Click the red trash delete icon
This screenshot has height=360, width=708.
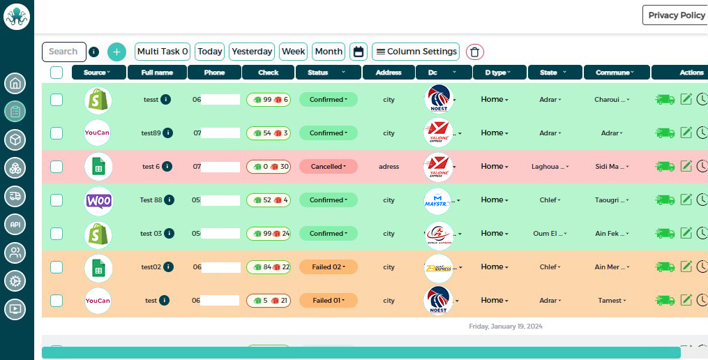coord(474,52)
